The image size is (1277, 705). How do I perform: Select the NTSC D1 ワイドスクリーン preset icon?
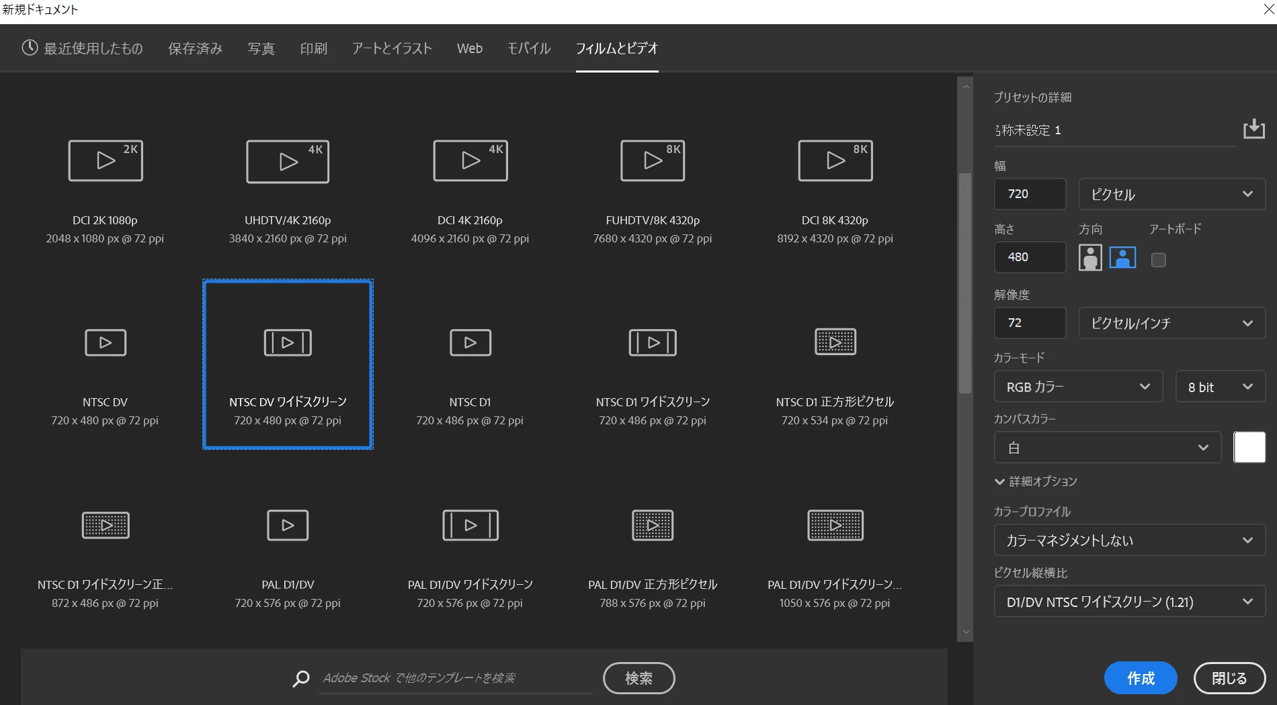point(653,342)
